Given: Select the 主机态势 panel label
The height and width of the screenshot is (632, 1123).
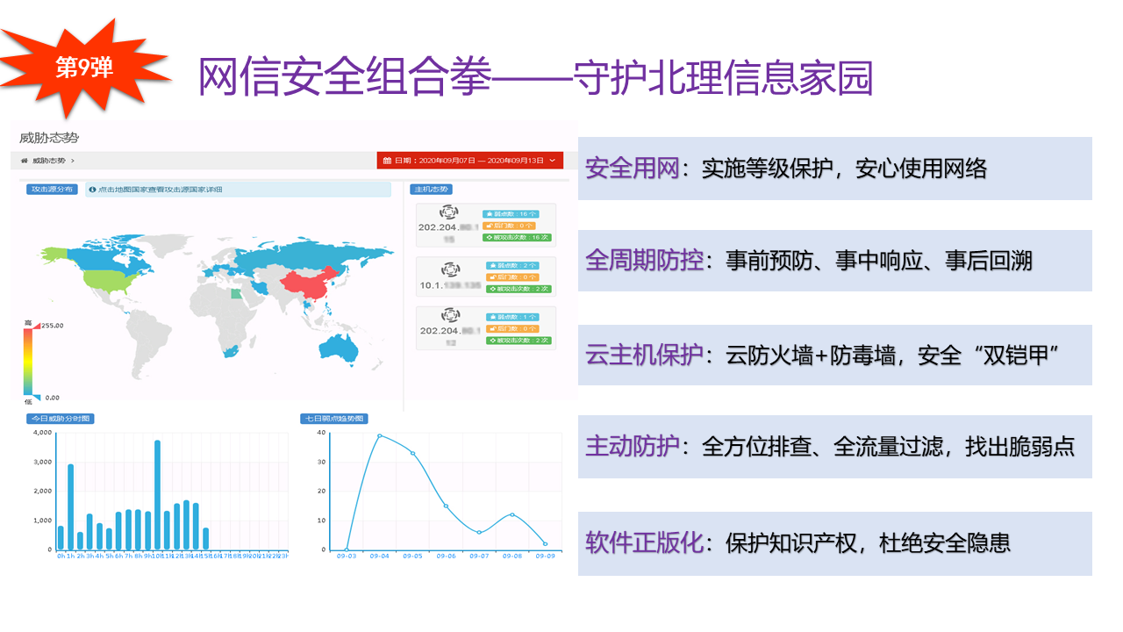Looking at the screenshot, I should pyautogui.click(x=431, y=190).
